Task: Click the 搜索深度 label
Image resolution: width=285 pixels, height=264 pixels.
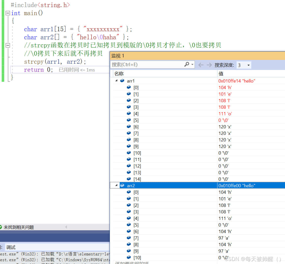Action: [x=224, y=65]
